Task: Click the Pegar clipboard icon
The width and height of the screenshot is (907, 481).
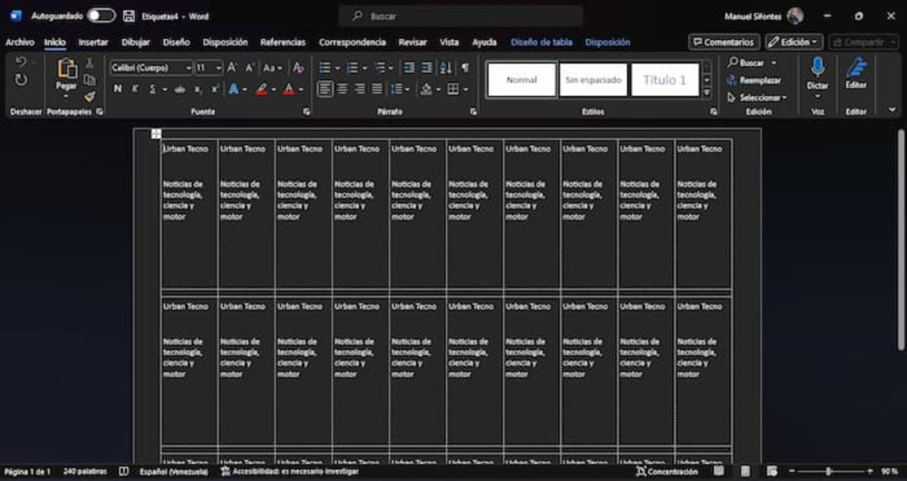Action: (x=66, y=69)
